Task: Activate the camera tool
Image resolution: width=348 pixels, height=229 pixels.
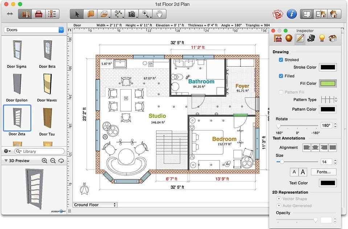Action: tap(132, 14)
